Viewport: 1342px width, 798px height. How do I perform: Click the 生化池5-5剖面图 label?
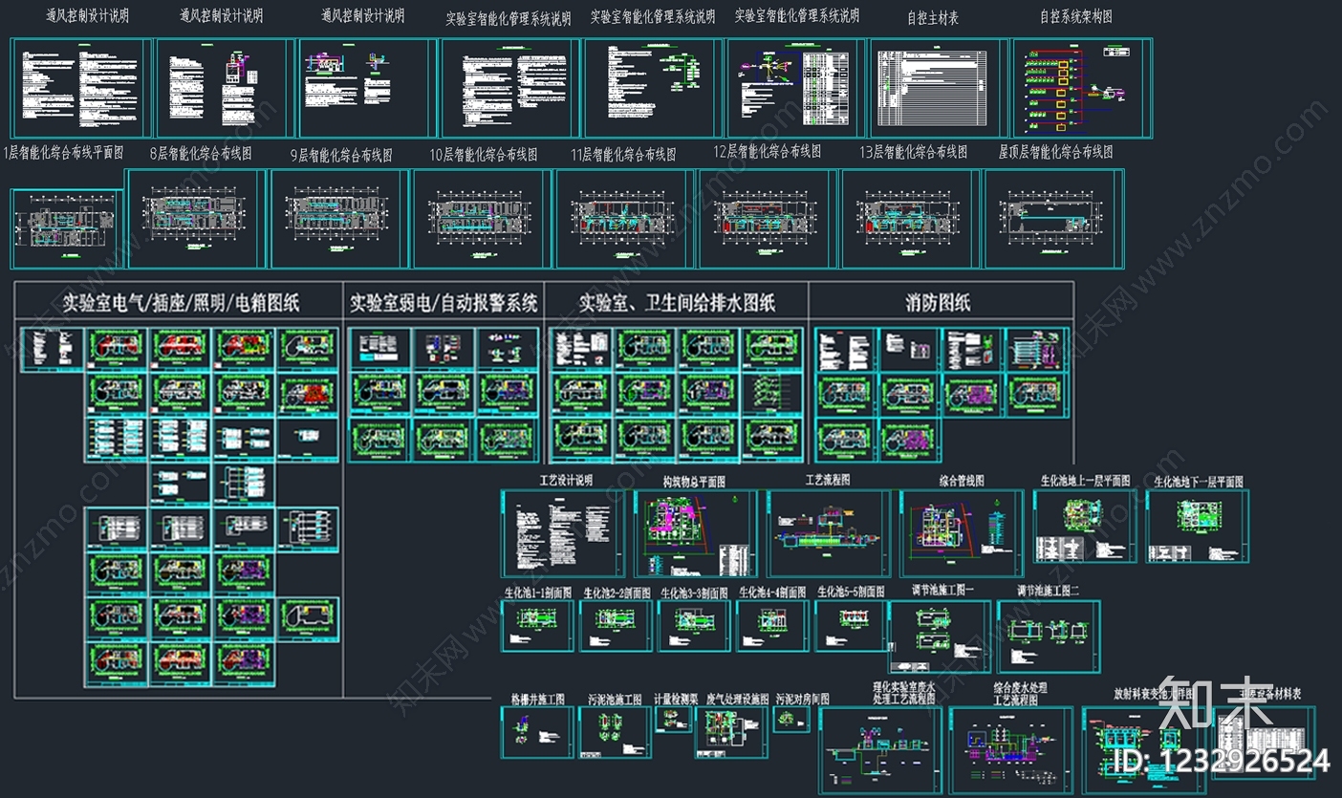coord(851,593)
